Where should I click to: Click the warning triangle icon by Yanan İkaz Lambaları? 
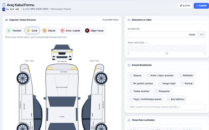click(x=129, y=120)
